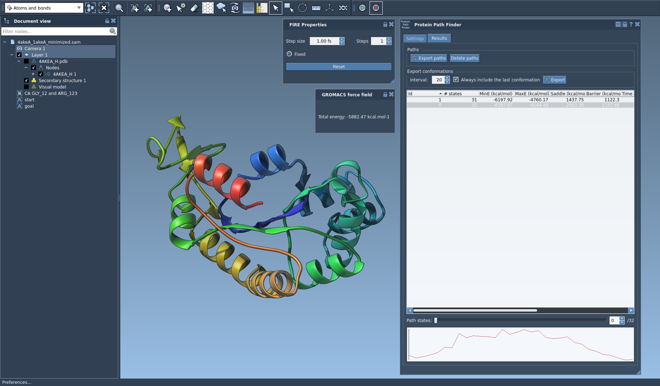This screenshot has height=386, width=660.
Task: Expand the 4AKEA_H 1 tree node
Action: coord(33,74)
